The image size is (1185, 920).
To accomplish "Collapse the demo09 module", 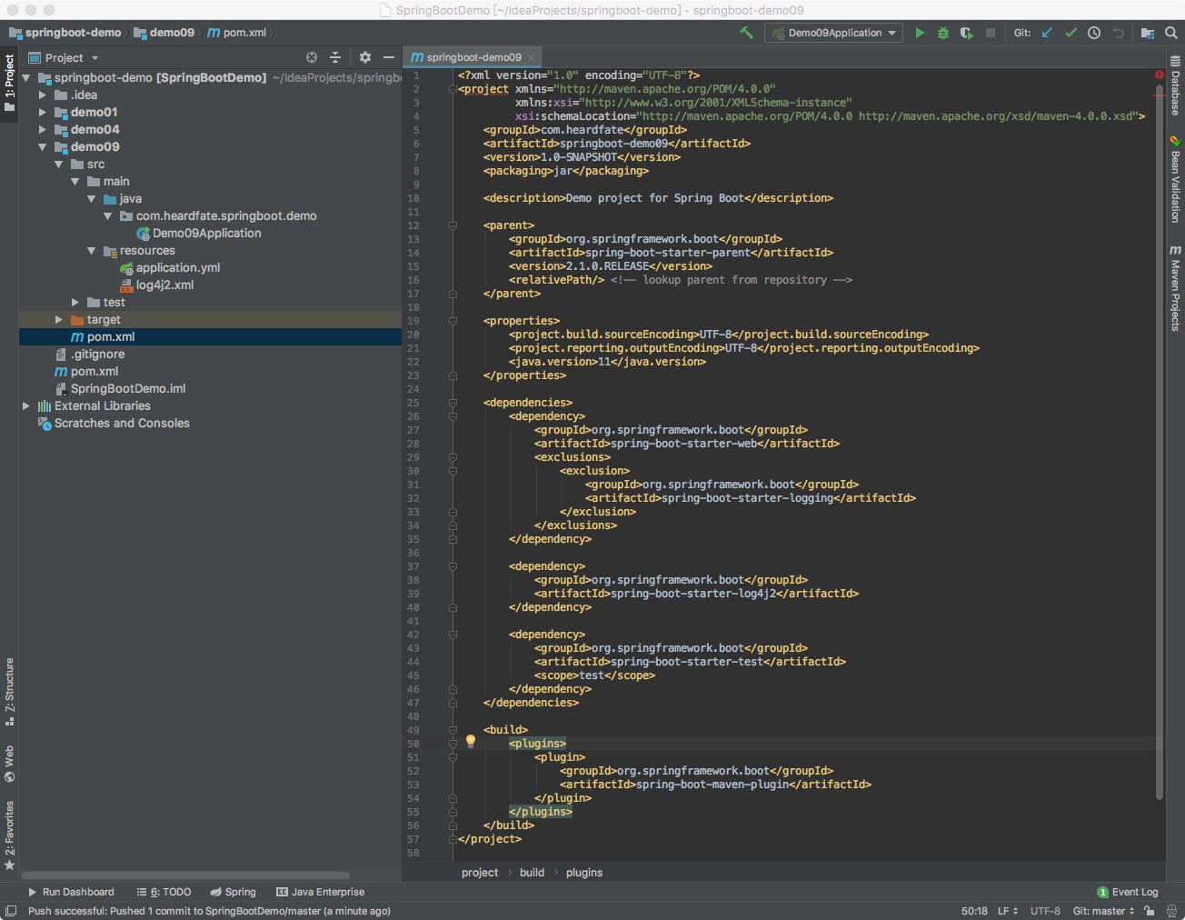I will [x=42, y=147].
